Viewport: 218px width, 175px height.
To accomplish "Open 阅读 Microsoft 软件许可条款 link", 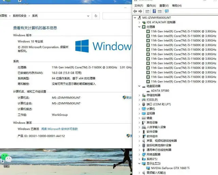I will pyautogui.click(x=60, y=129).
